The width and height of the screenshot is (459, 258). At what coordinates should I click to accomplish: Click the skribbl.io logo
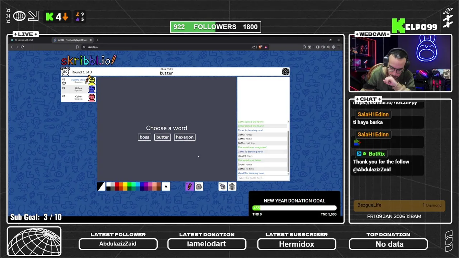(x=89, y=60)
